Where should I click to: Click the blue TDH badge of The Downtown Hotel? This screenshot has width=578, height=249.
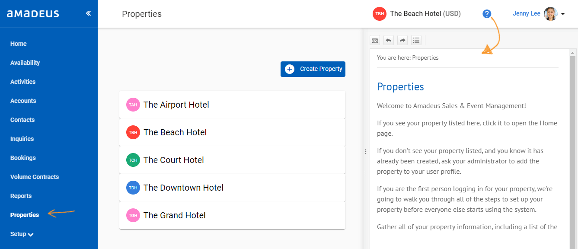(x=133, y=188)
